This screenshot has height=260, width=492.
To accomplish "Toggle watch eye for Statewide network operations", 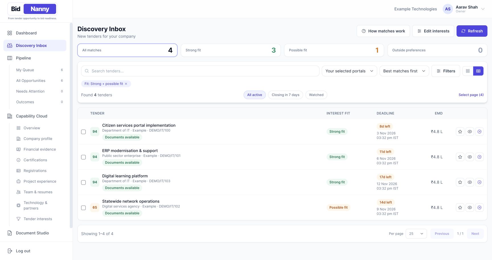I will click(470, 207).
